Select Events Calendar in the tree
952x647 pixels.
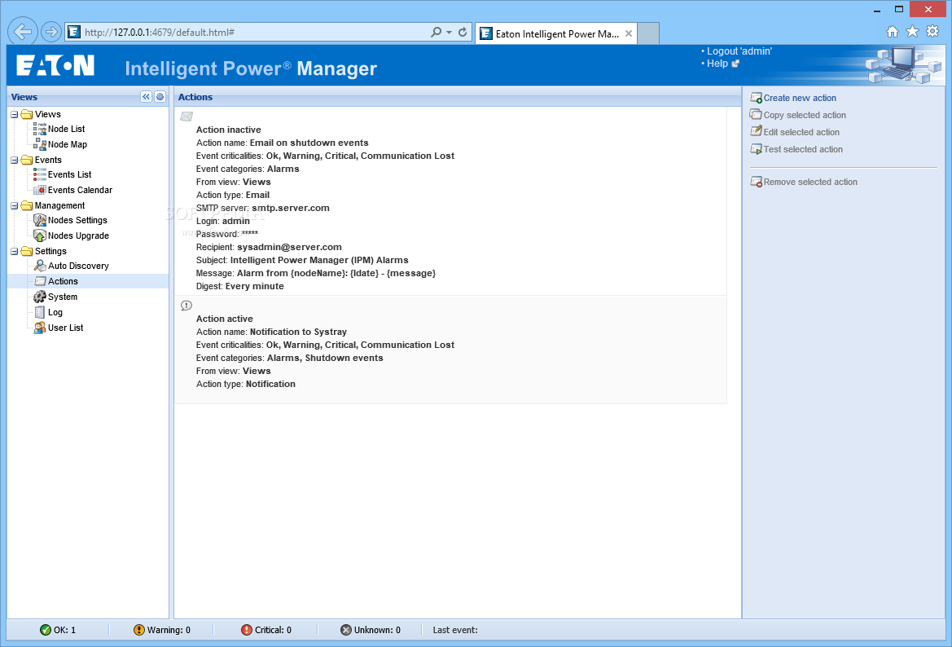(x=80, y=190)
